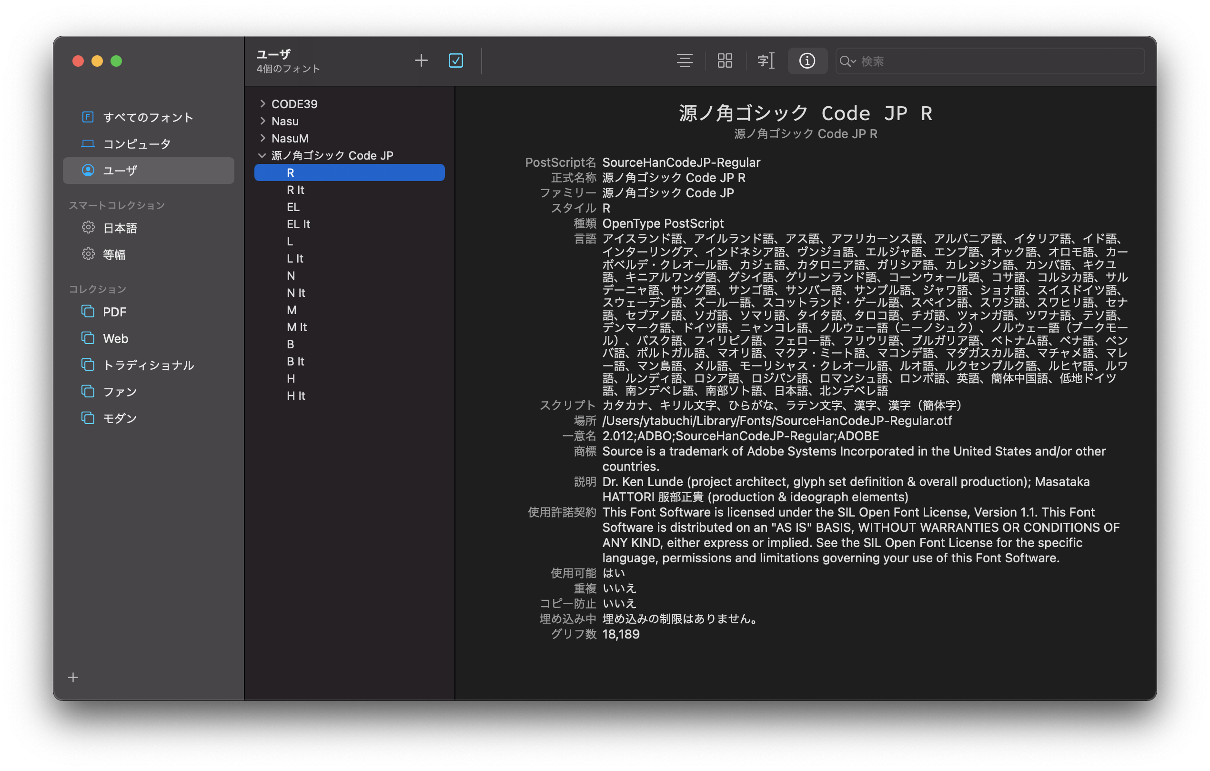Select the CODE39 family row
Viewport: 1210px width, 771px height.
pos(349,103)
